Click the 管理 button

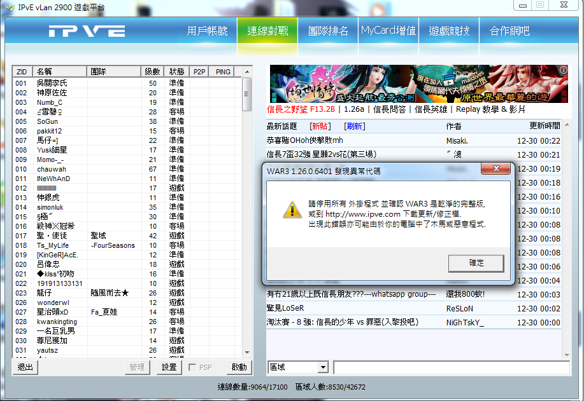[137, 367]
